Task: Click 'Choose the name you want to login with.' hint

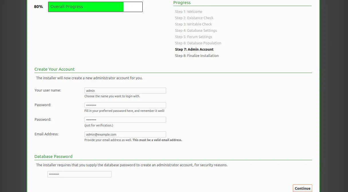Action: 112,96
